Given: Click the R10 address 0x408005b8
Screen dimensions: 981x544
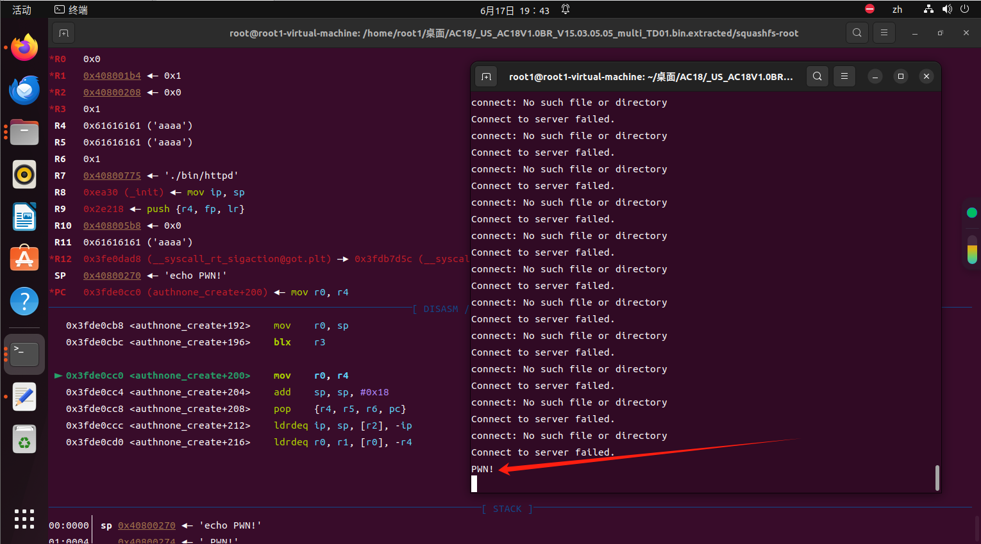Looking at the screenshot, I should 112,226.
